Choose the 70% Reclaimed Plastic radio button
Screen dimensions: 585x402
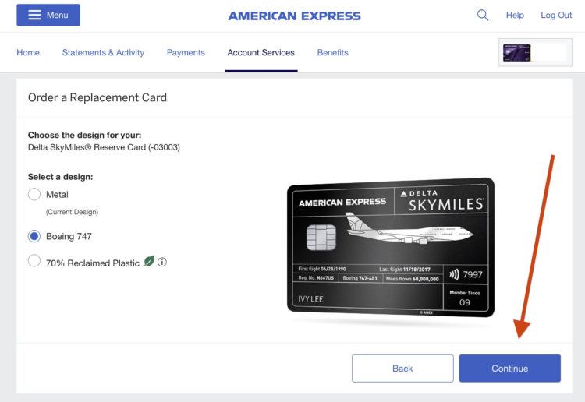pyautogui.click(x=34, y=262)
